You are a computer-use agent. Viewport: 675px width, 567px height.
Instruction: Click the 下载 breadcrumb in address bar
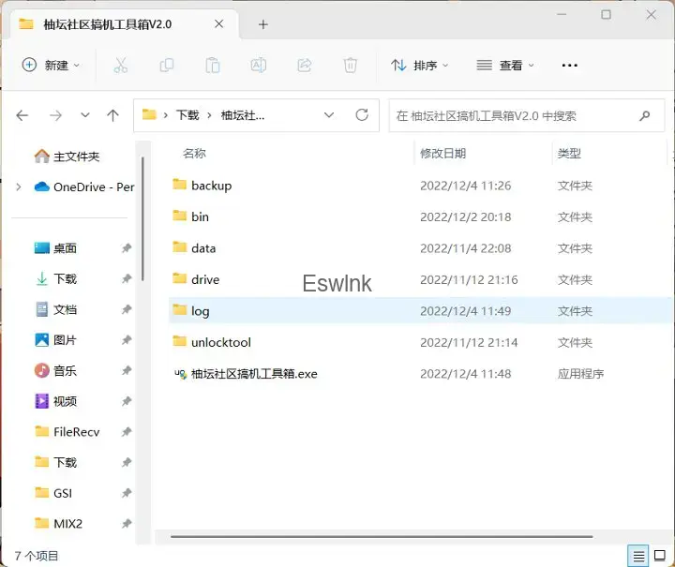pos(187,115)
